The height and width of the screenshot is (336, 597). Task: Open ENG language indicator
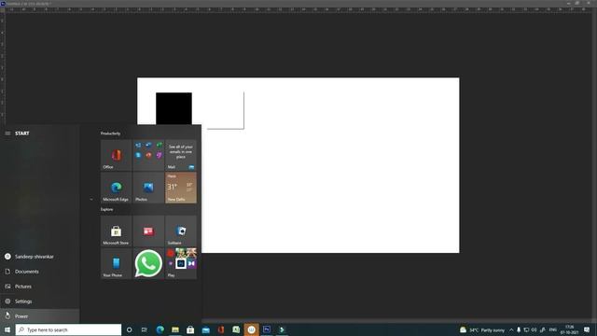click(553, 329)
